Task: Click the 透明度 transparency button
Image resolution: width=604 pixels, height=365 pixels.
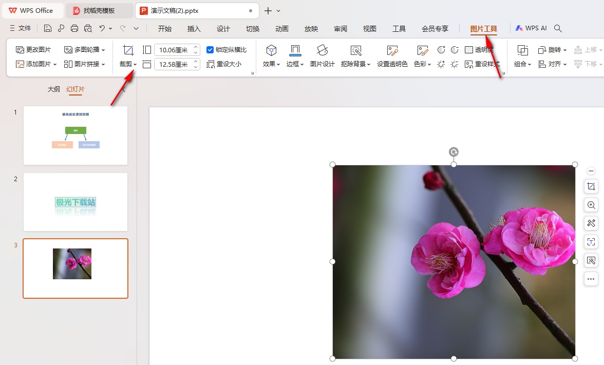Action: [479, 50]
